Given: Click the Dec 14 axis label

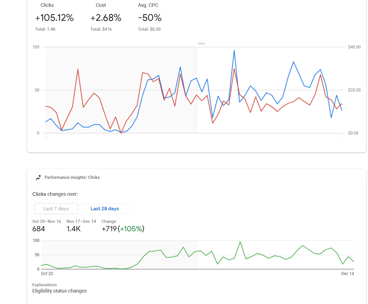Looking at the screenshot, I should (x=347, y=274).
